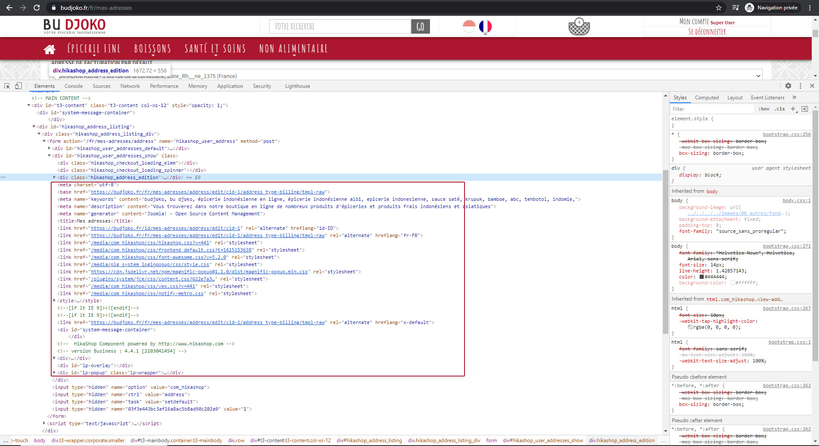This screenshot has height=446, width=819.
Task: Select div#hikashop_address_listing in the breadcrumb
Action: tap(369, 440)
